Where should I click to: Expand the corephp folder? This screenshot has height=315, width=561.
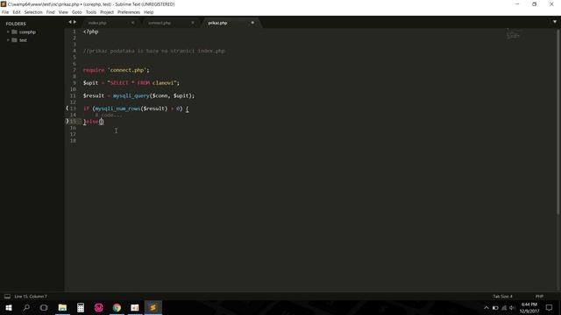[8, 32]
